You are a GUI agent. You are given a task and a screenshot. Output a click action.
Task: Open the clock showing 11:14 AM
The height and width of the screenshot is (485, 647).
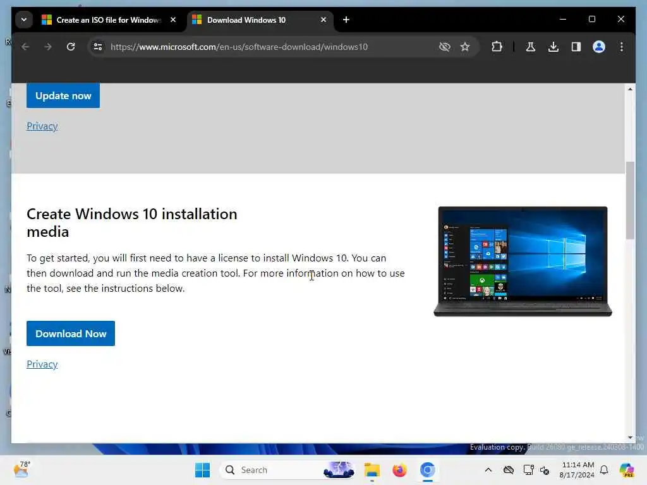tap(577, 470)
